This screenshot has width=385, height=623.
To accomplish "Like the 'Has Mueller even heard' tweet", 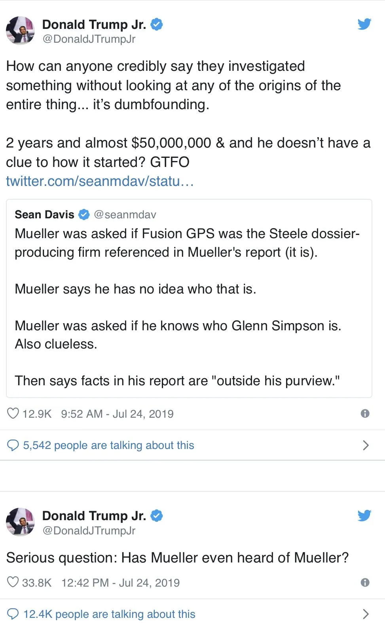I will [13, 582].
